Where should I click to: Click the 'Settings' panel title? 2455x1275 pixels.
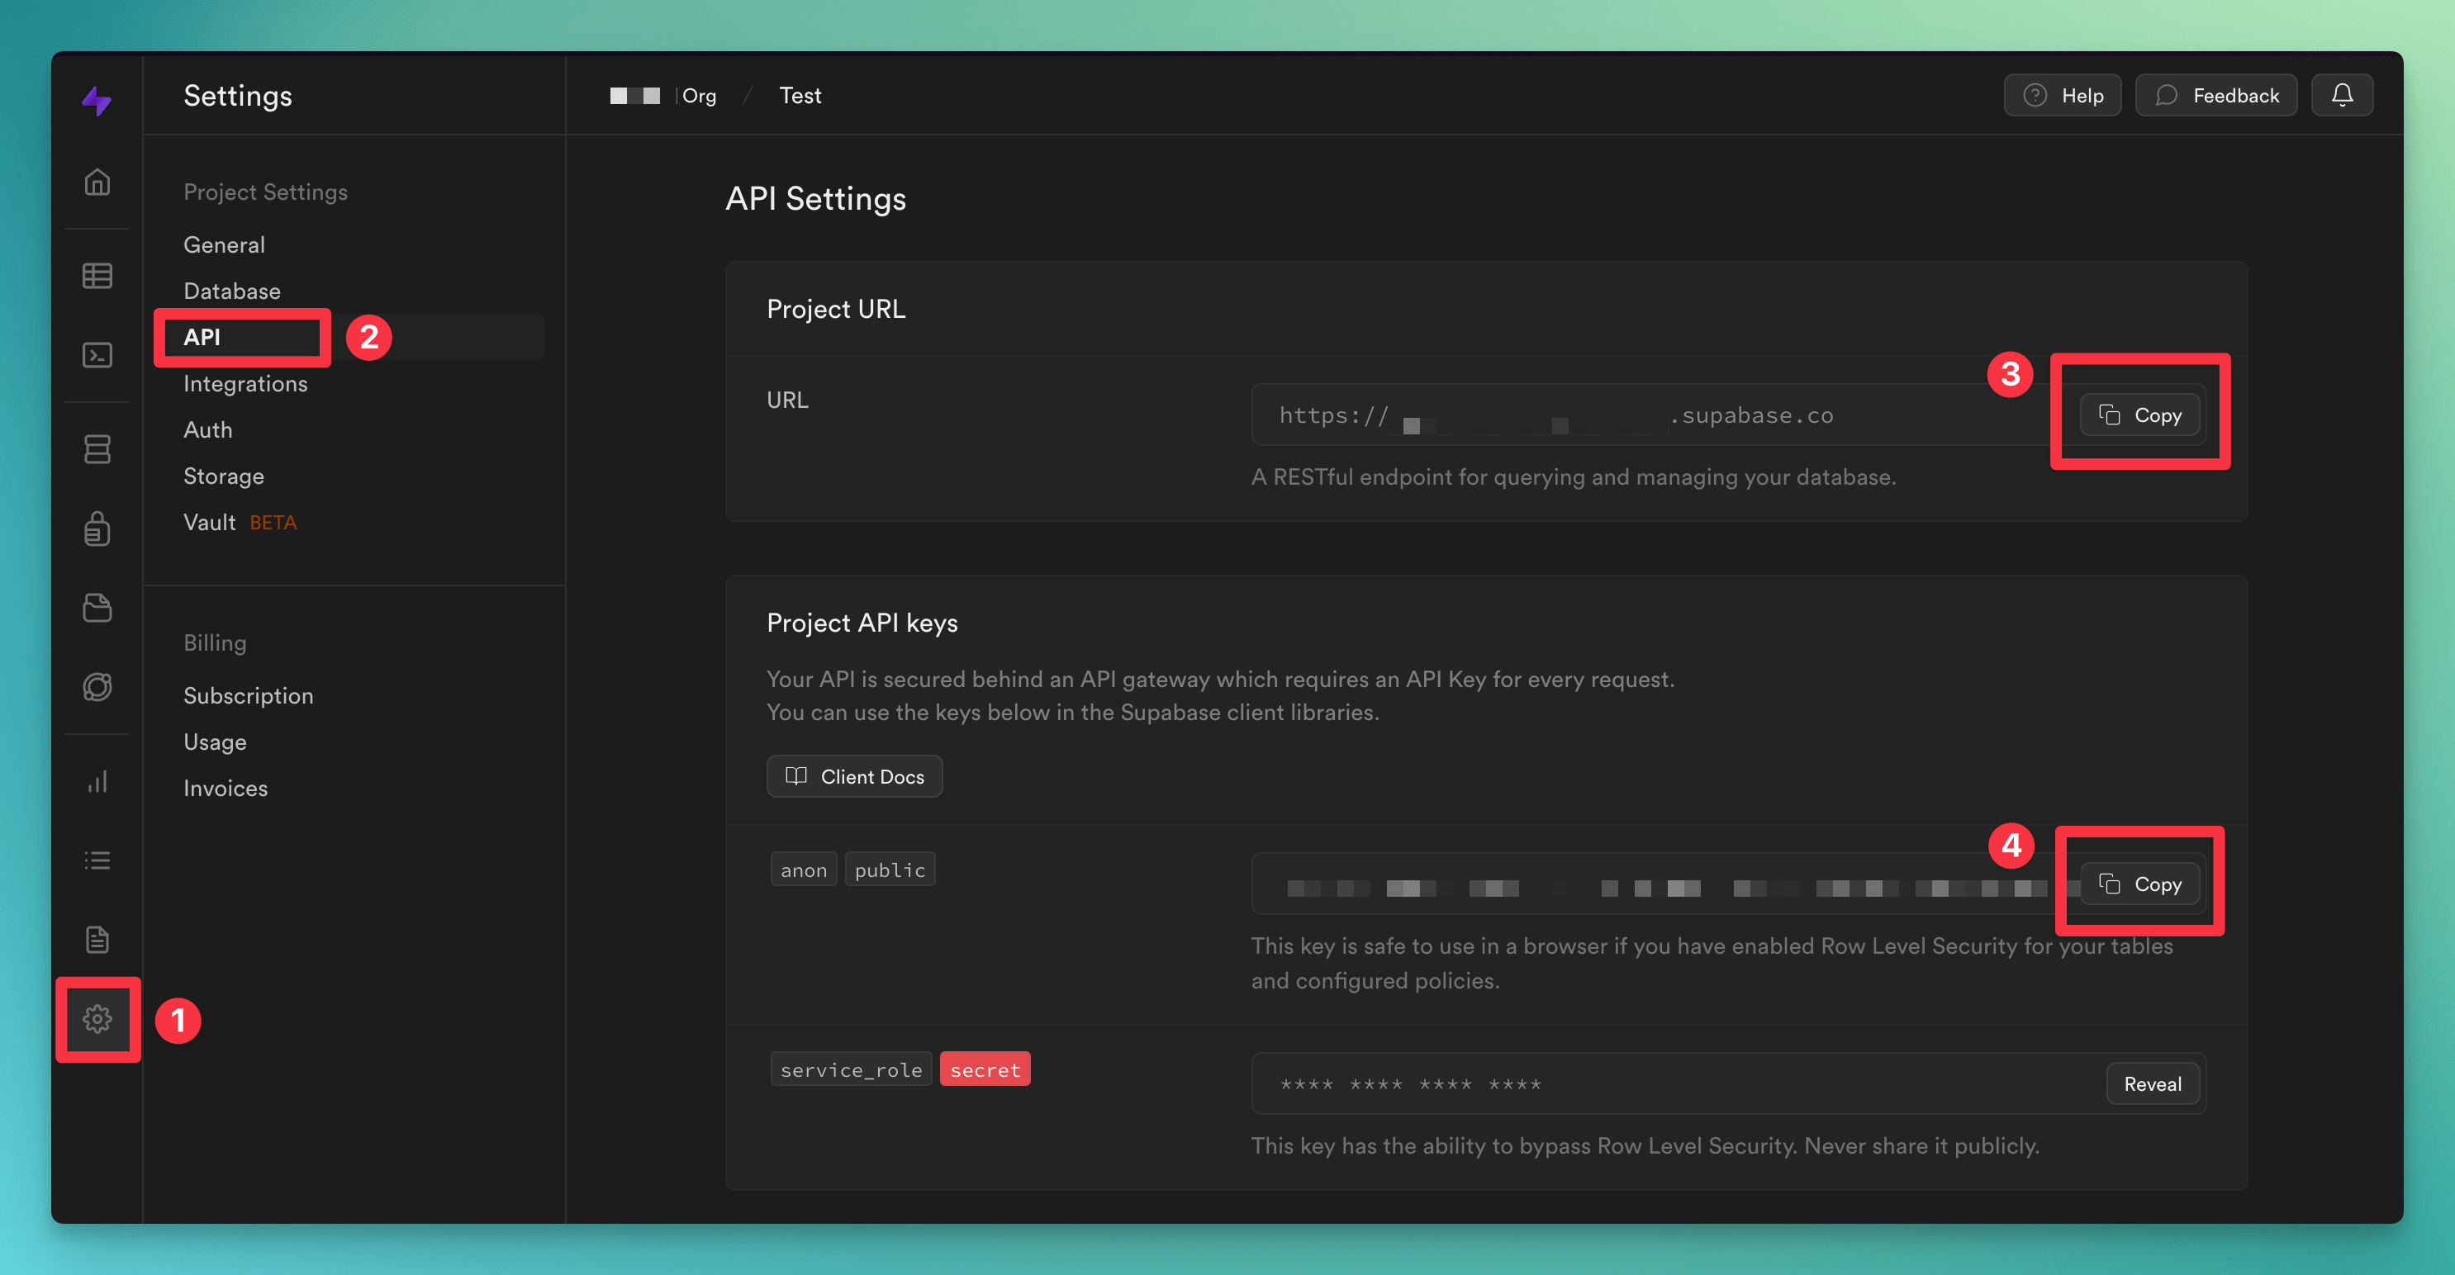point(237,95)
